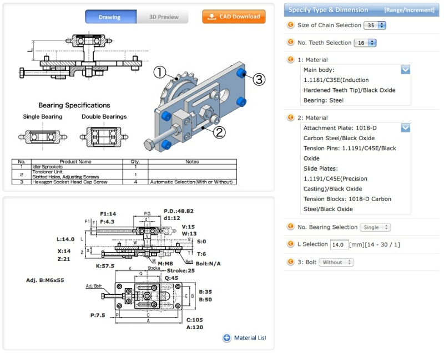Click the Automatic Selection(With or Without) note

tap(191, 182)
